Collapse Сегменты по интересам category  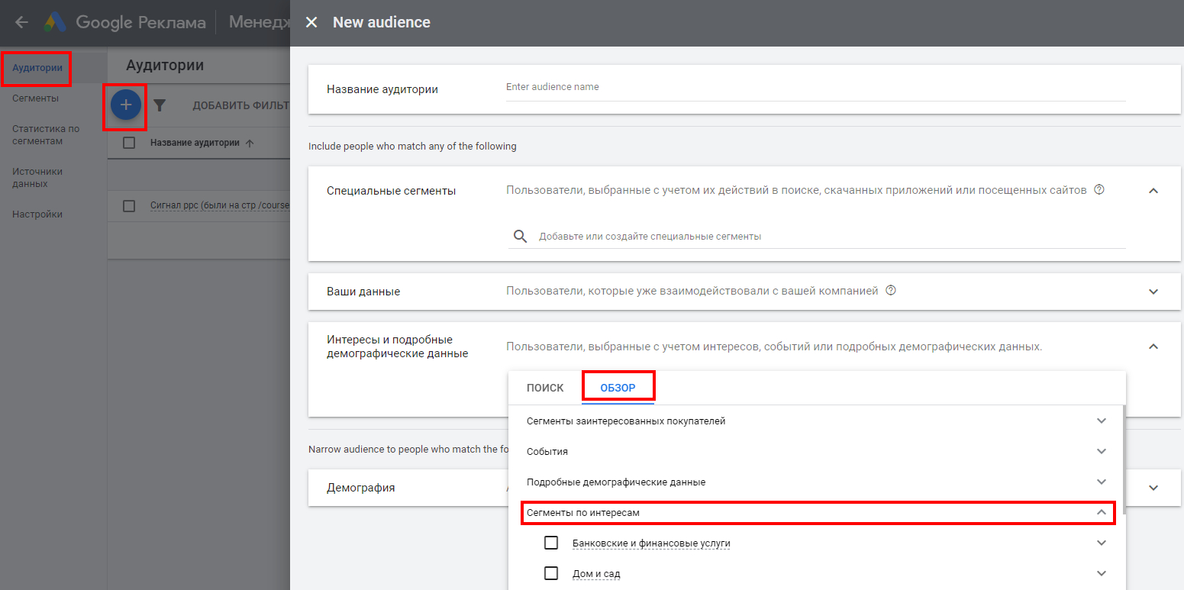tap(1101, 512)
